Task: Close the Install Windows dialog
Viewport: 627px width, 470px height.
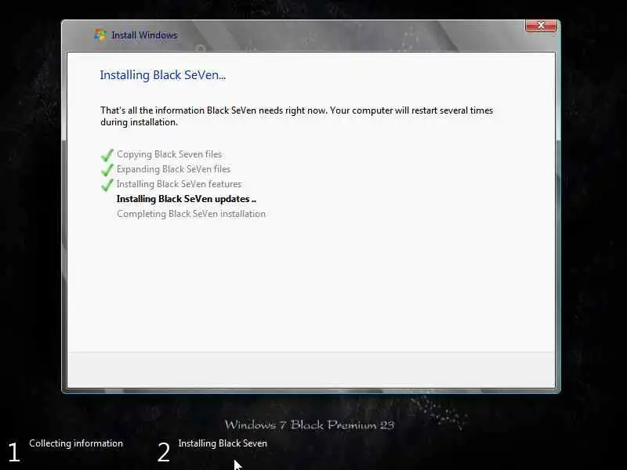Action: coord(541,26)
